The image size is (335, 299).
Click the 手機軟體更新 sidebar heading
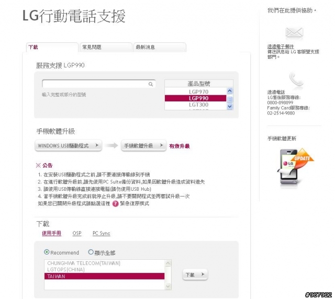coord(282,139)
